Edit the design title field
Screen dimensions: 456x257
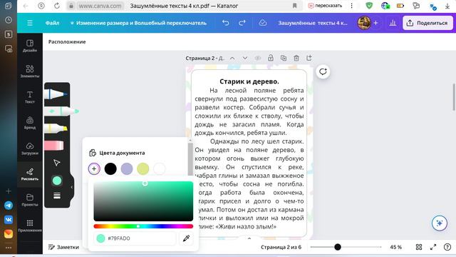click(313, 23)
